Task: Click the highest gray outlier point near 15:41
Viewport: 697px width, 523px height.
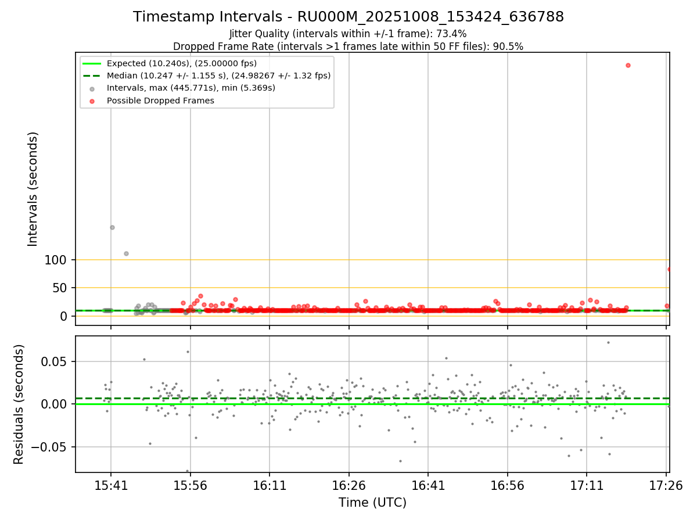Action: tap(112, 227)
